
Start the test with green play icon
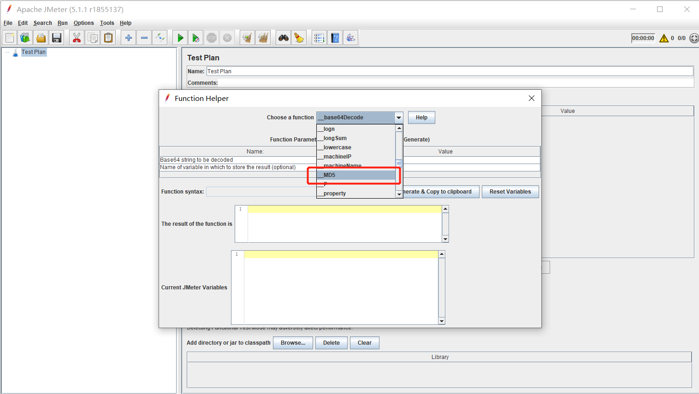pyautogui.click(x=180, y=38)
